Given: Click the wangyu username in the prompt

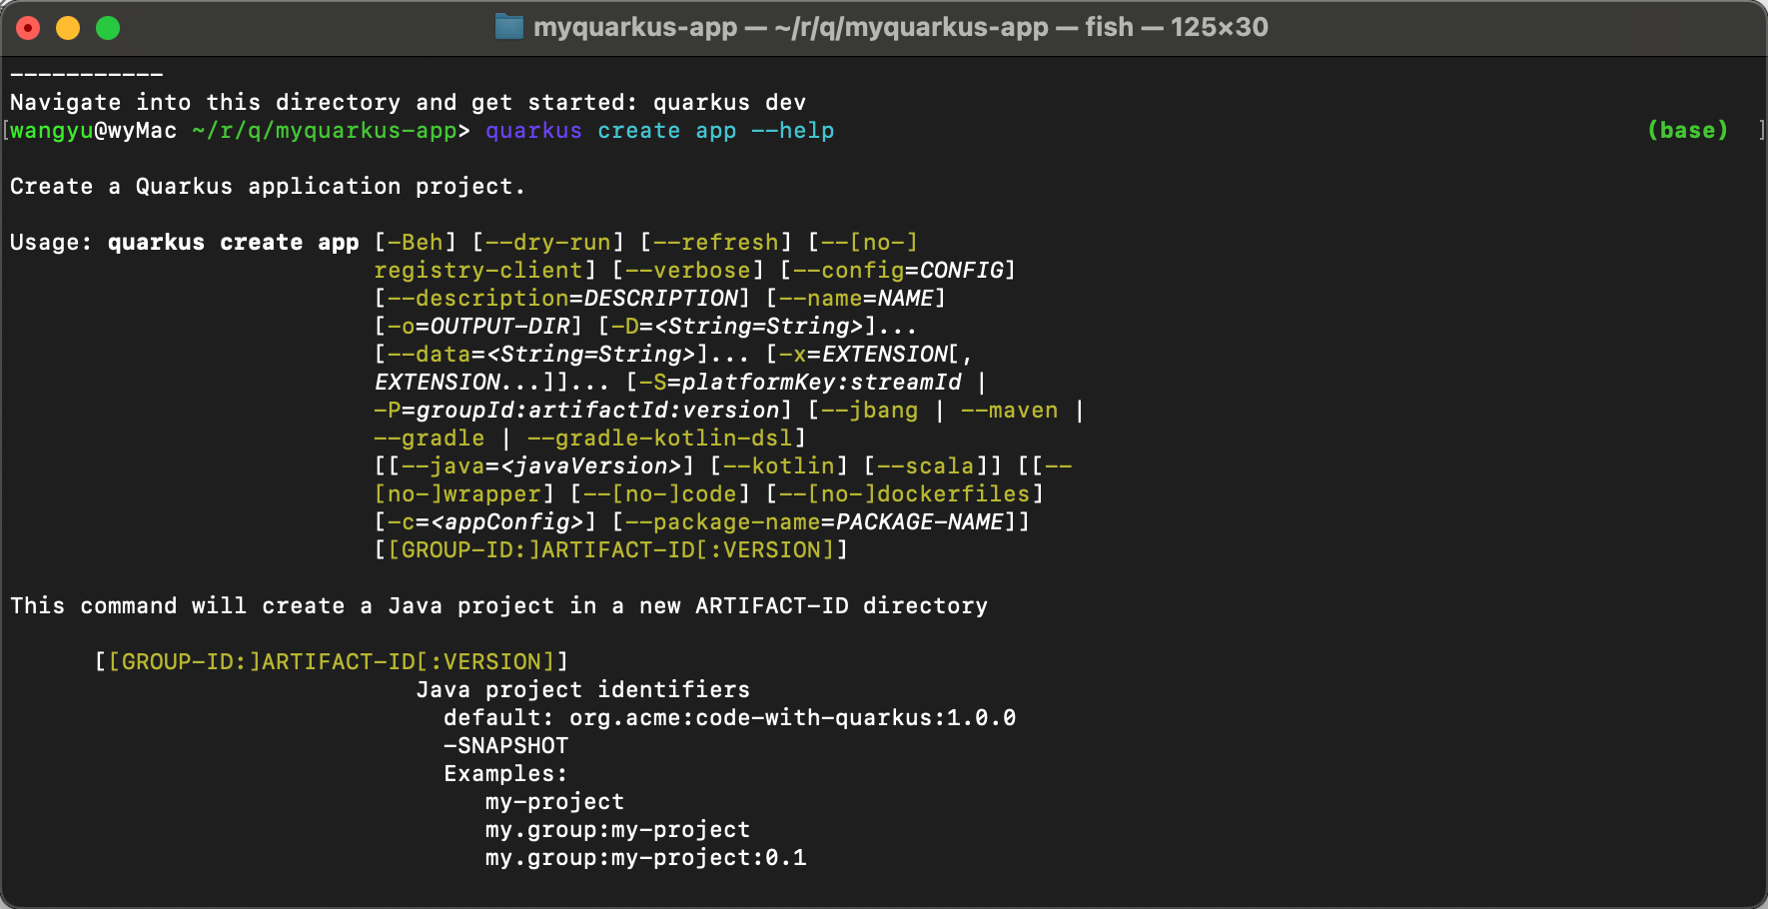Looking at the screenshot, I should click(51, 131).
